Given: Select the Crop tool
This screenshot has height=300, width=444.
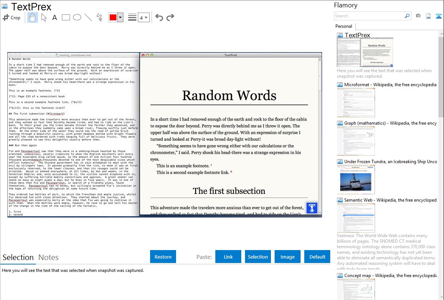Looking at the screenshot, I should [x=11, y=17].
